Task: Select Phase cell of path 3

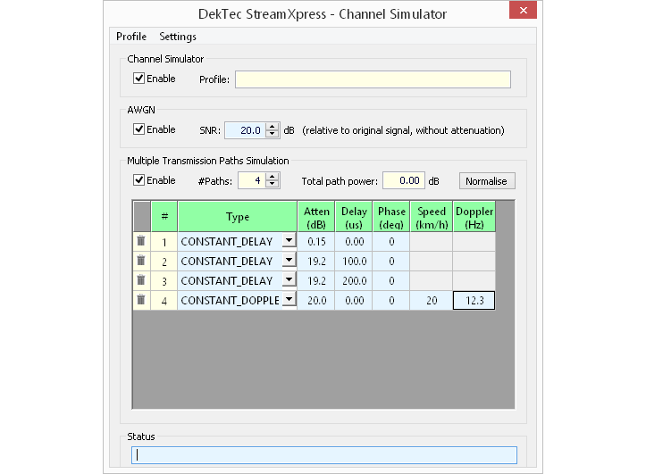Action: (391, 281)
